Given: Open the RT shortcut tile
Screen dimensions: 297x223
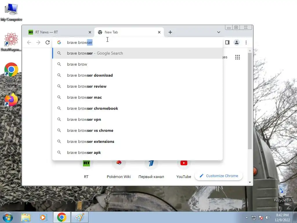Looking at the screenshot, I should [x=86, y=169].
